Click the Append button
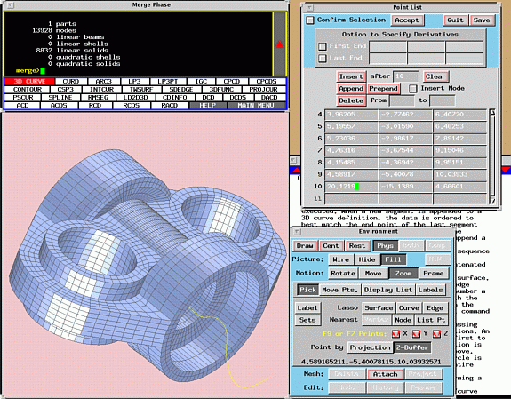This screenshot has width=511, height=399. click(x=351, y=89)
